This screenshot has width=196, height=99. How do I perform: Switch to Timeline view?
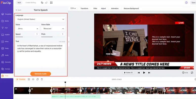coord(21,79)
